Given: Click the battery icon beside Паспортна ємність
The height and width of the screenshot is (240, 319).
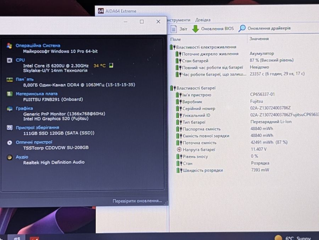Looking at the screenshot, I should 179,129.
